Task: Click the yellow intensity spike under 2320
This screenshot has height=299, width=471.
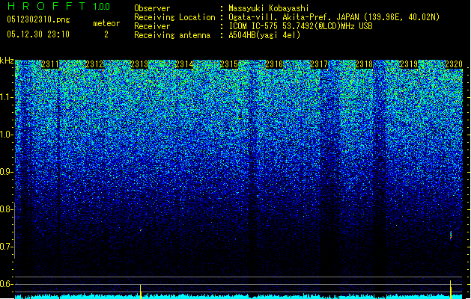Action: pyautogui.click(x=451, y=289)
